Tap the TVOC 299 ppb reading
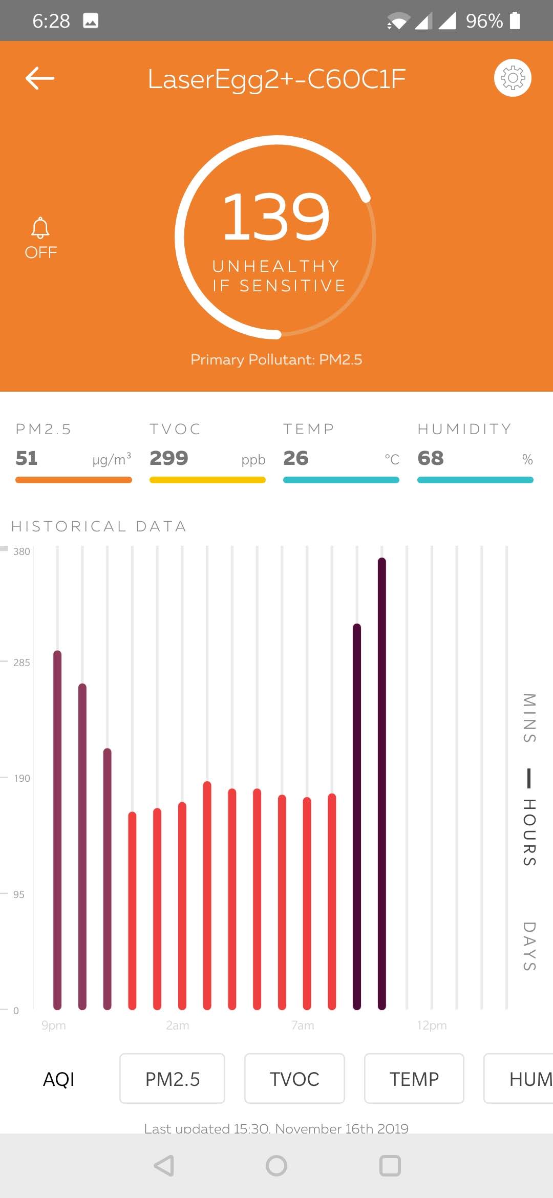Viewport: 553px width, 1198px height. click(207, 457)
